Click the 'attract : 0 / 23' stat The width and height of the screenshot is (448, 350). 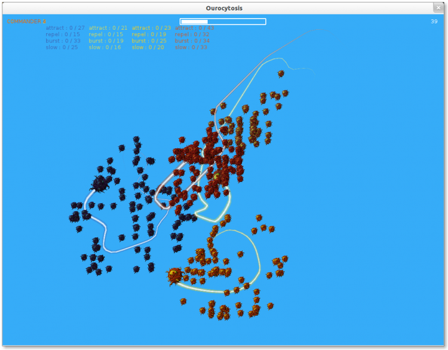[x=152, y=28]
